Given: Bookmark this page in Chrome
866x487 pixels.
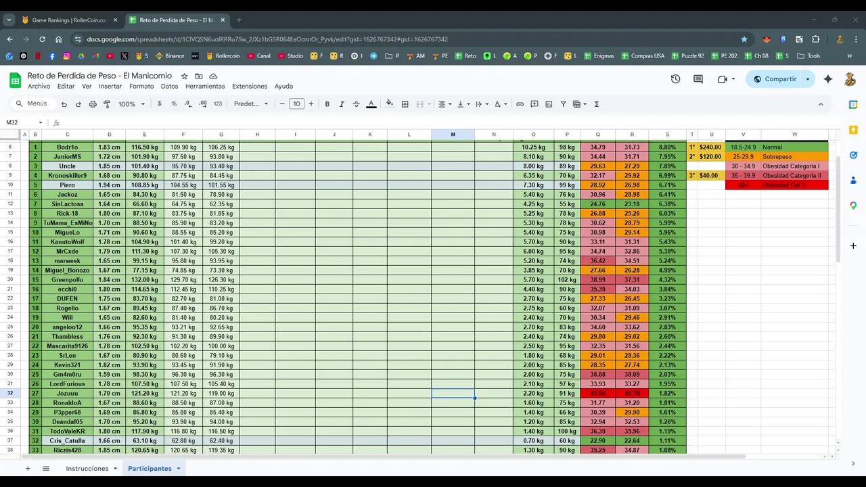Looking at the screenshot, I should 744,39.
